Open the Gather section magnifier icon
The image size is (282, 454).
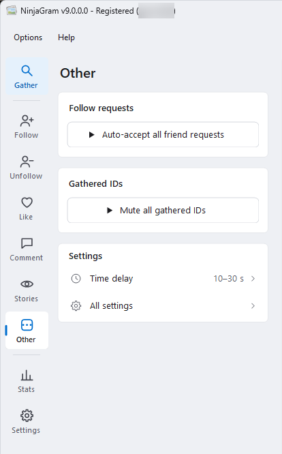click(27, 71)
